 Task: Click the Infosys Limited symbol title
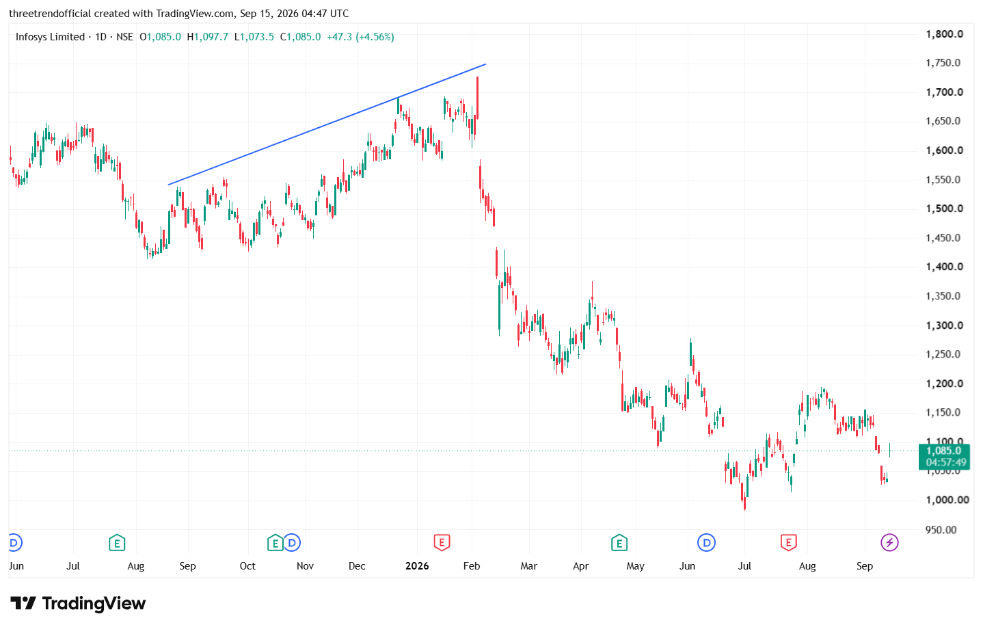[50, 37]
